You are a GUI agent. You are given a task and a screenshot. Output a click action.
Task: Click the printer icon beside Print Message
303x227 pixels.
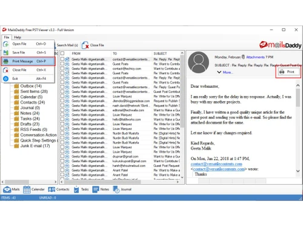[x=6, y=61]
